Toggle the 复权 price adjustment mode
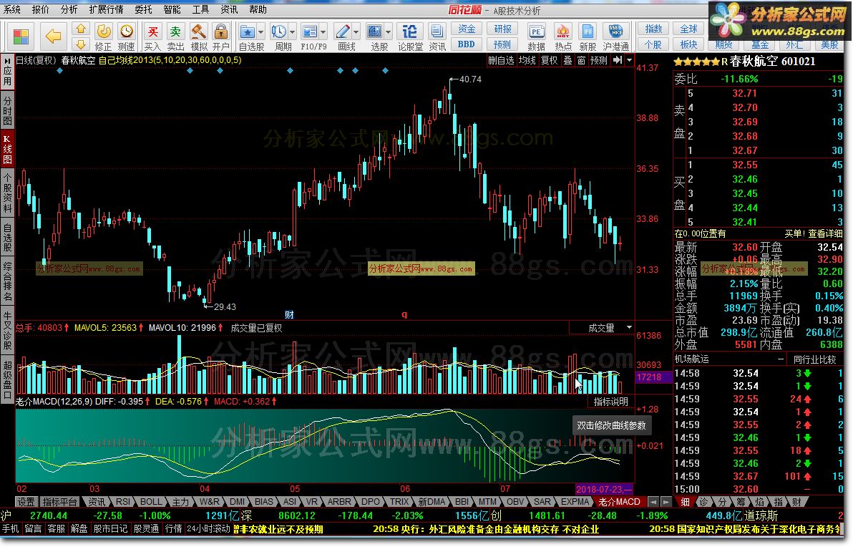 click(549, 60)
